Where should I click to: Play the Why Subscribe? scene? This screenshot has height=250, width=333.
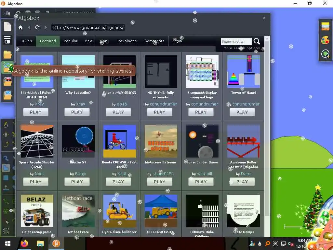[x=77, y=112]
